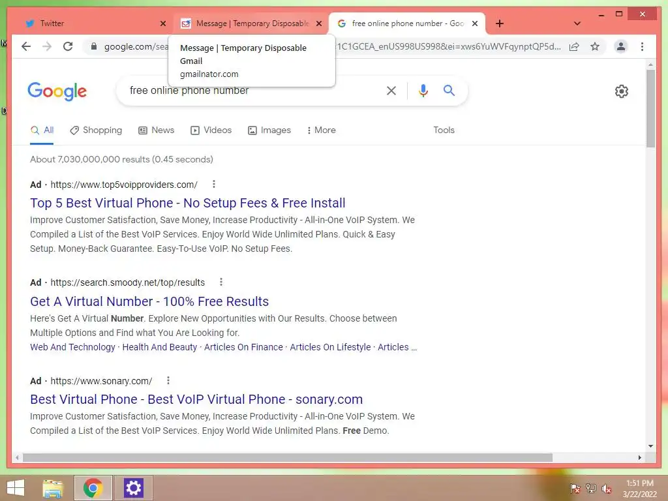Follow the Health And Beauty sitelink
The image size is (668, 501).
point(160,347)
